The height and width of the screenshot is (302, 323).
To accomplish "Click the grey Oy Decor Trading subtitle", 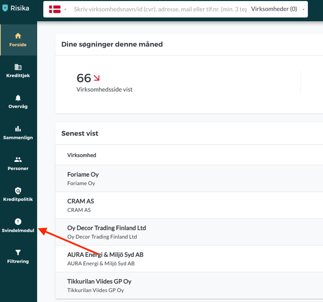I will pyautogui.click(x=102, y=237).
